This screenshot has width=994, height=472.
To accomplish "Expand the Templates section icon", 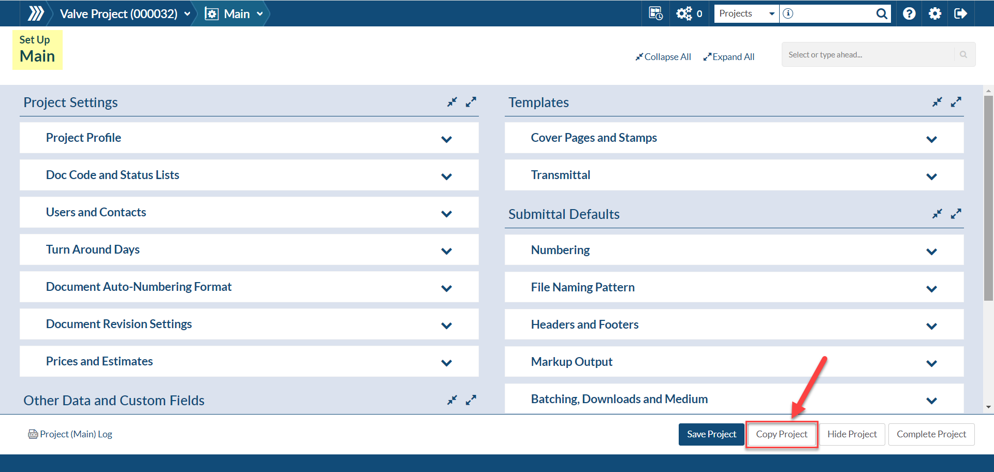I will (x=956, y=102).
